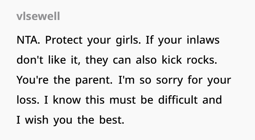Screen dimensions: 255x140
Task: Click the word inlaws in the comment
Action: pos(203,40)
